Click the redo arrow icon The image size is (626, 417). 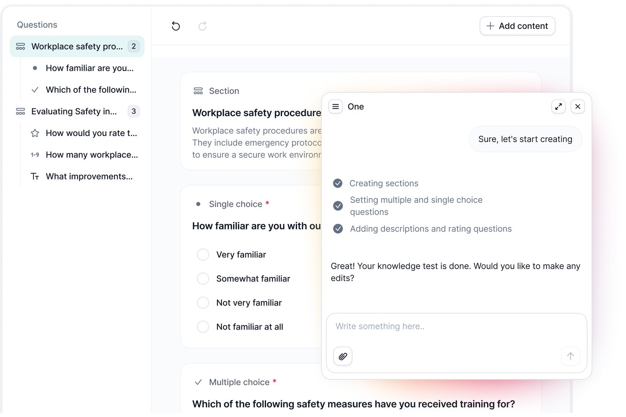click(203, 26)
